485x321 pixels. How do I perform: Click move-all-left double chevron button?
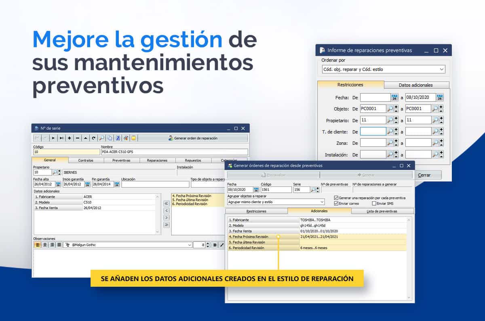[x=166, y=204]
